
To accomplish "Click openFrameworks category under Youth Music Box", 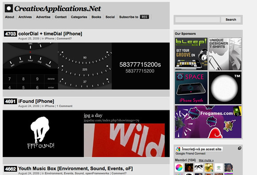I will pyautogui.click(x=97, y=173).
